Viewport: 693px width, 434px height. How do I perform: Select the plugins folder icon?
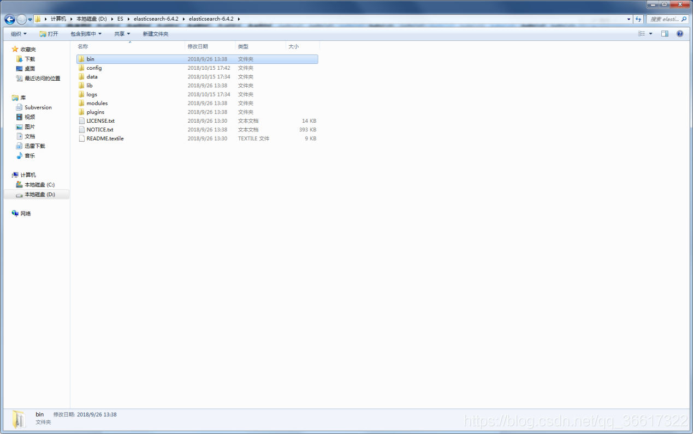81,112
